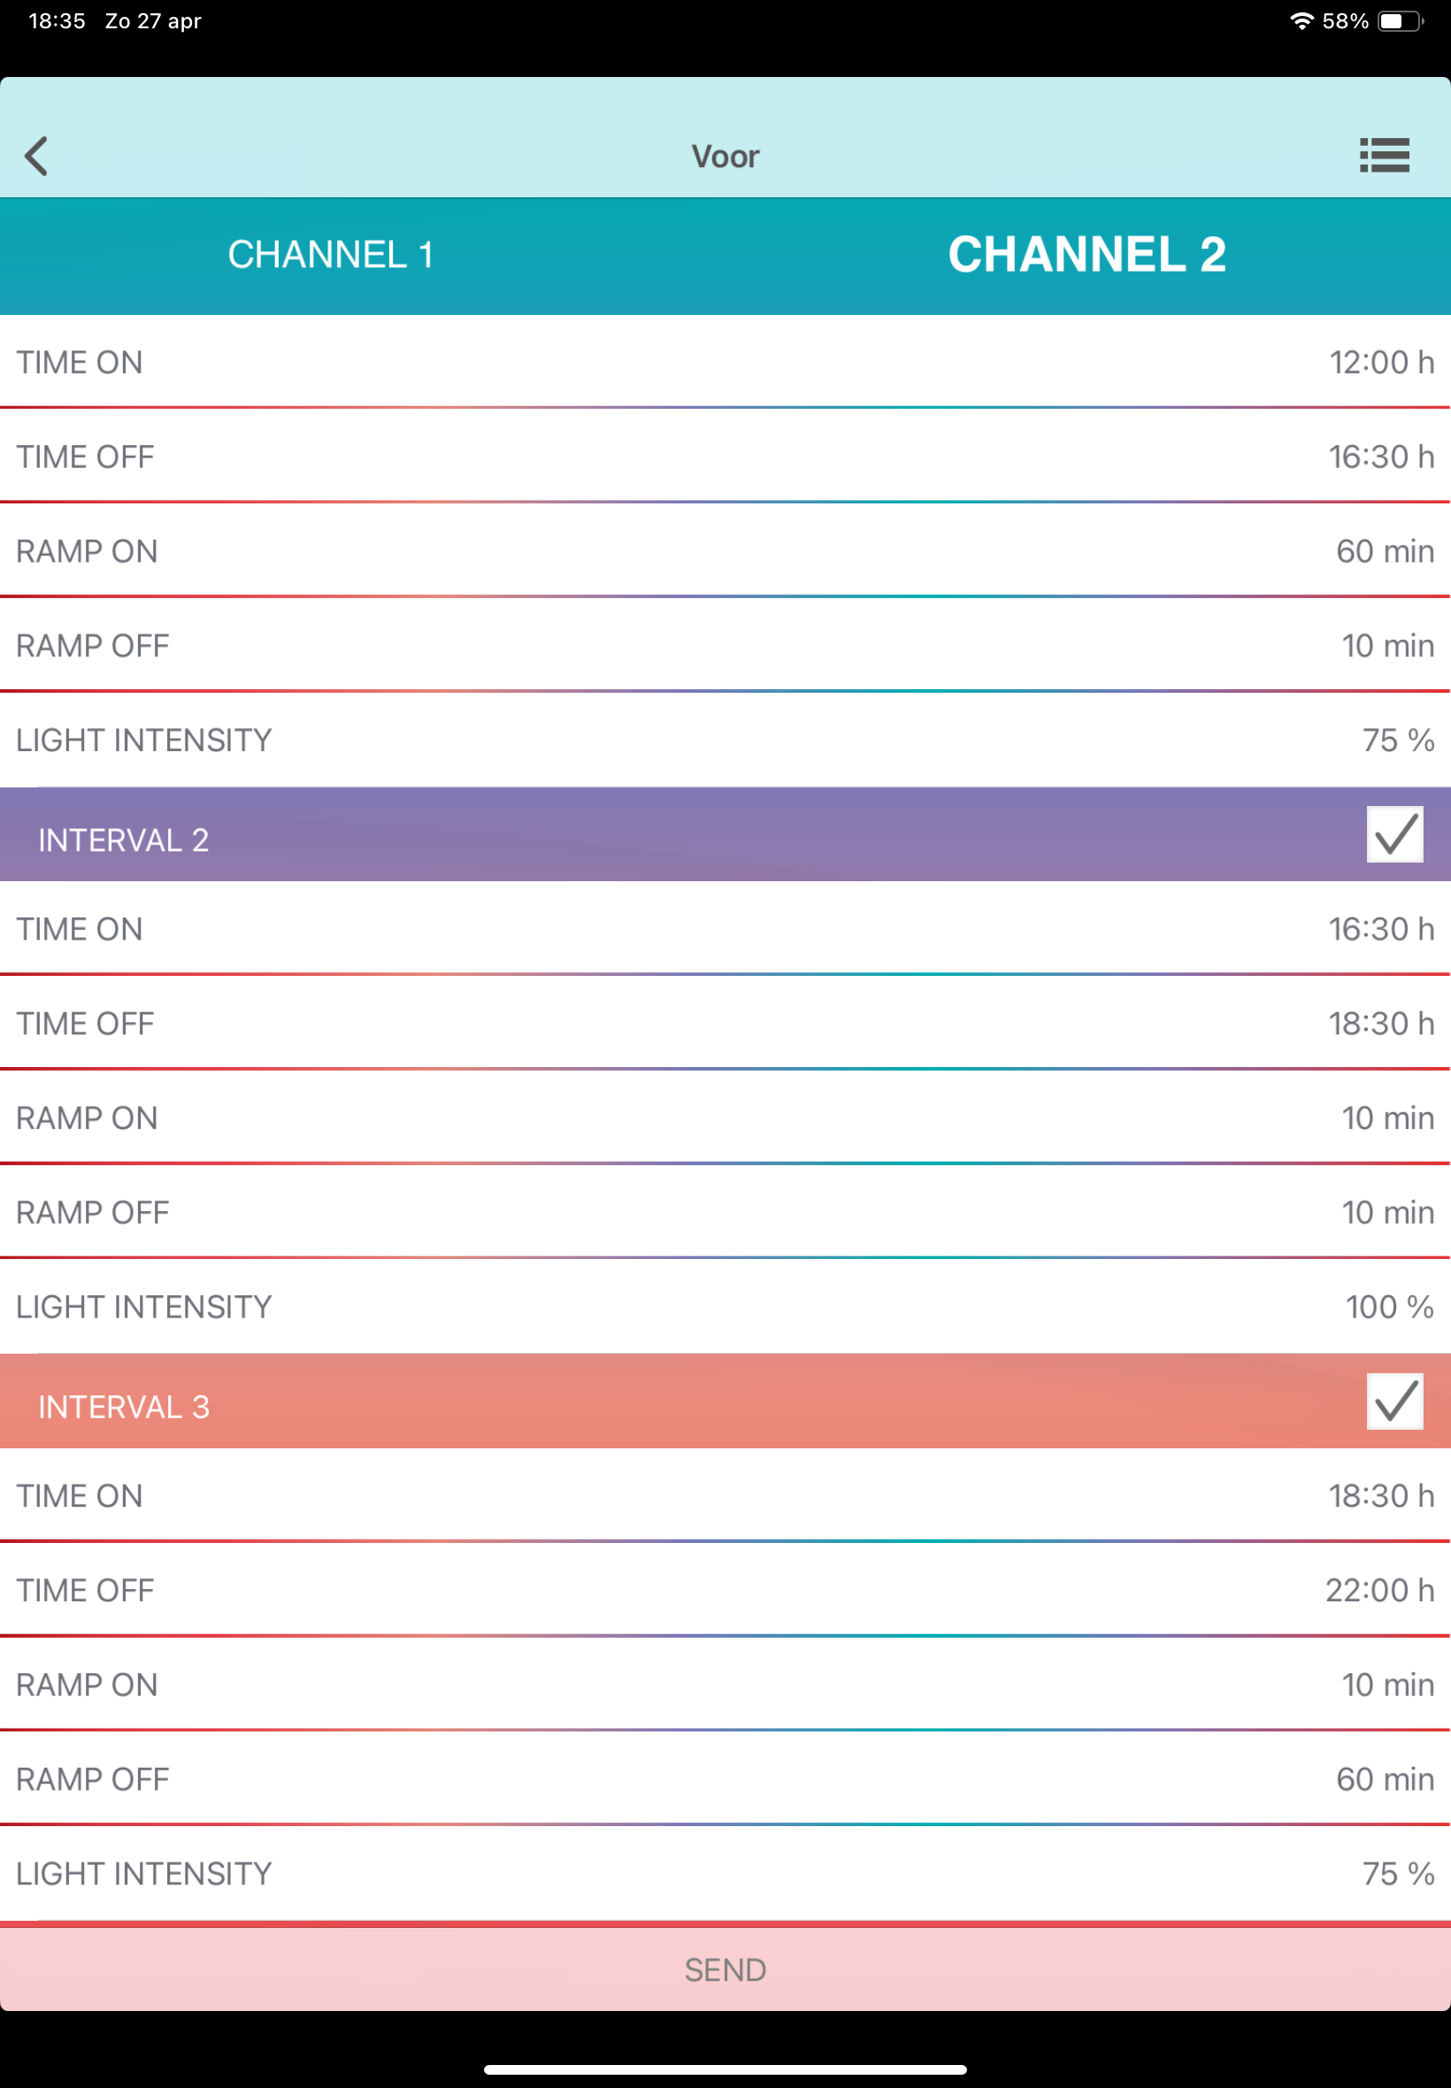Change Interval 3 Light Intensity 75 %
Viewport: 1451px width, 2088px height.
[x=725, y=1874]
